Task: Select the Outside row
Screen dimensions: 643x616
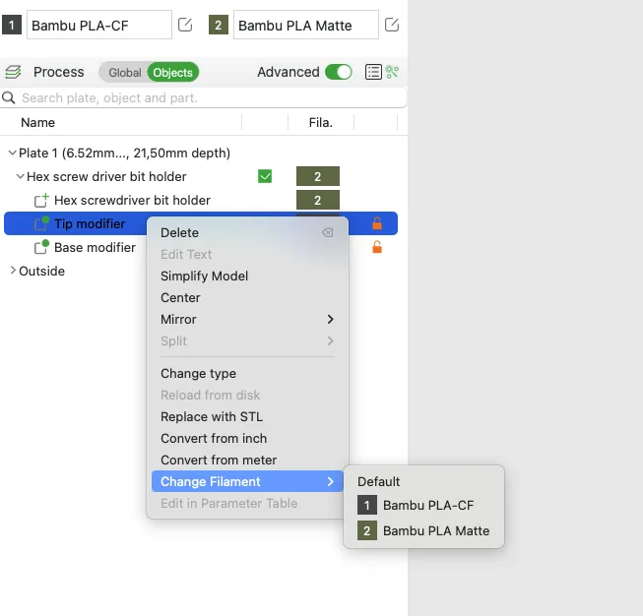Action: click(x=201, y=271)
